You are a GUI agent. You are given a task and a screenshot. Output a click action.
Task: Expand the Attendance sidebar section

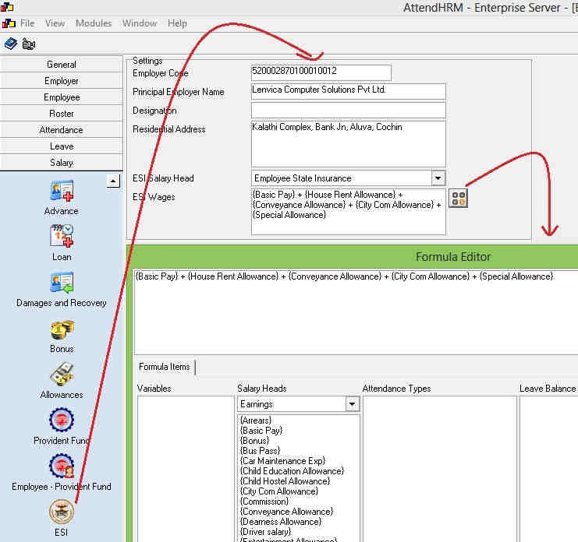tap(62, 130)
